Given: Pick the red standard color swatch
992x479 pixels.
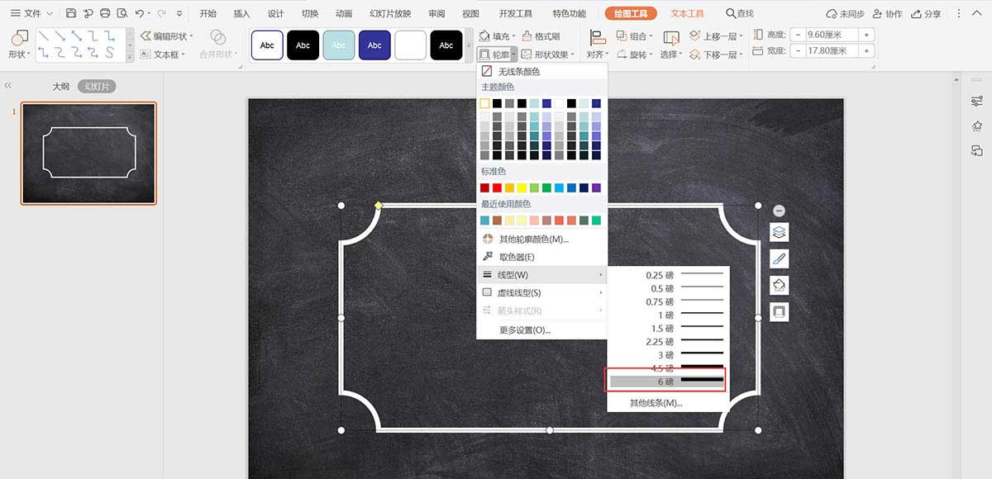Looking at the screenshot, I should pyautogui.click(x=497, y=187).
